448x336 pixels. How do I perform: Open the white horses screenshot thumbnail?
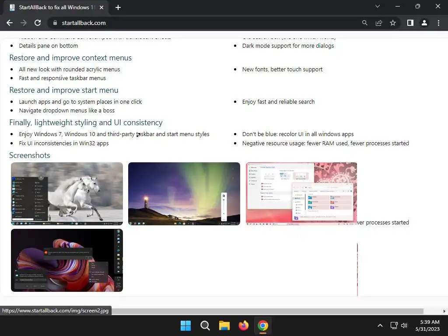pyautogui.click(x=67, y=194)
